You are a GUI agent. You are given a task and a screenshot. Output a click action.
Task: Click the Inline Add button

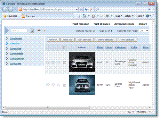tap(68, 40)
